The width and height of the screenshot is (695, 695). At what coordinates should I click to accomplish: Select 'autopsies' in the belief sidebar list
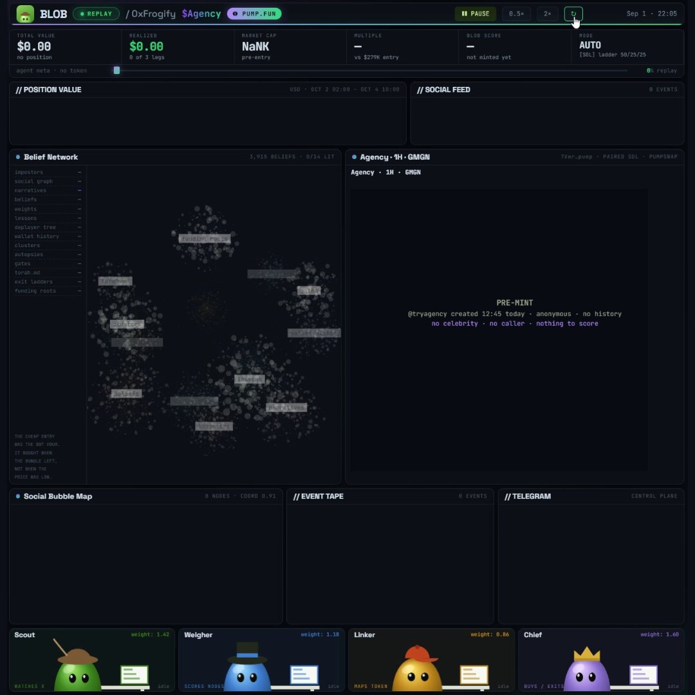click(x=48, y=254)
